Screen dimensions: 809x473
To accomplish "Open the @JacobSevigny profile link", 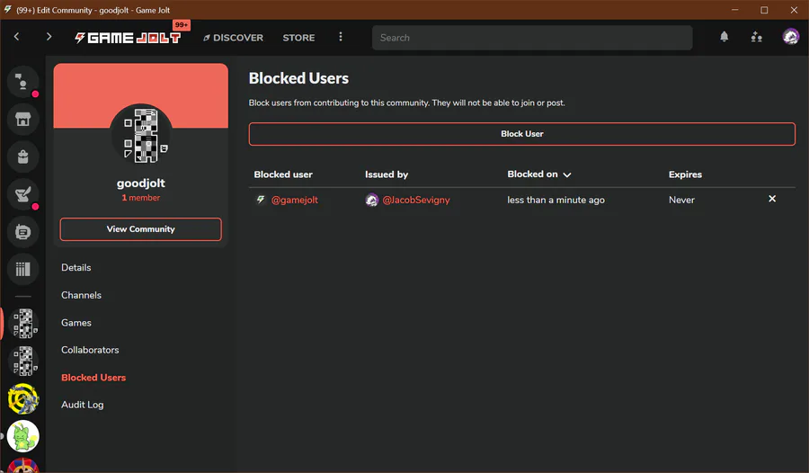I will (416, 200).
